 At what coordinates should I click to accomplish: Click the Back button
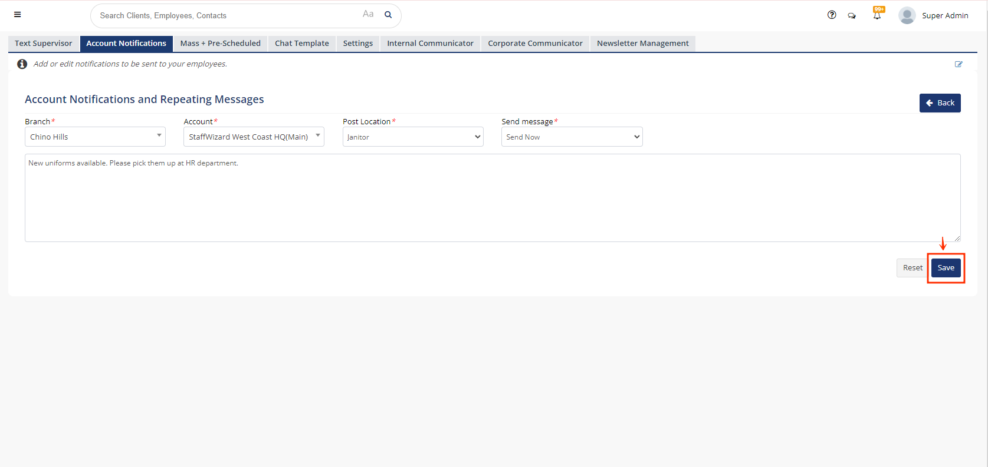tap(940, 103)
